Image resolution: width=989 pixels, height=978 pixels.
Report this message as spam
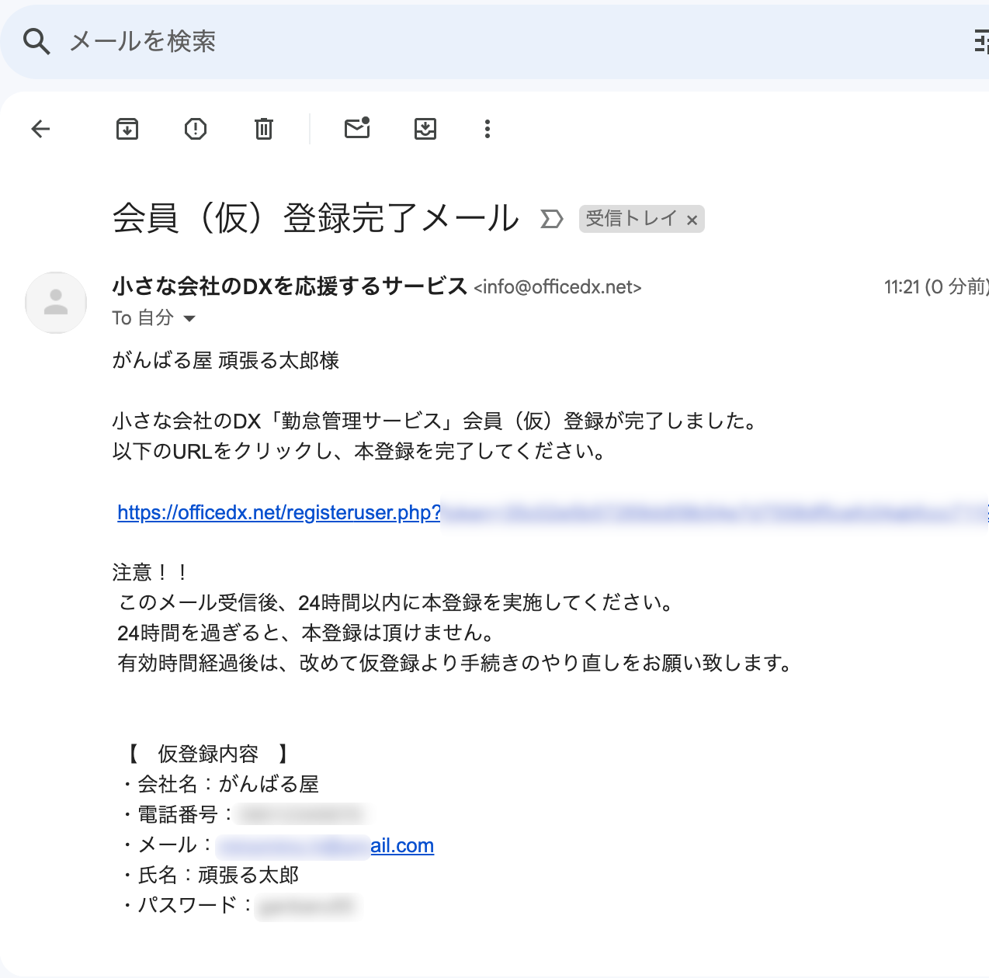[x=196, y=129]
